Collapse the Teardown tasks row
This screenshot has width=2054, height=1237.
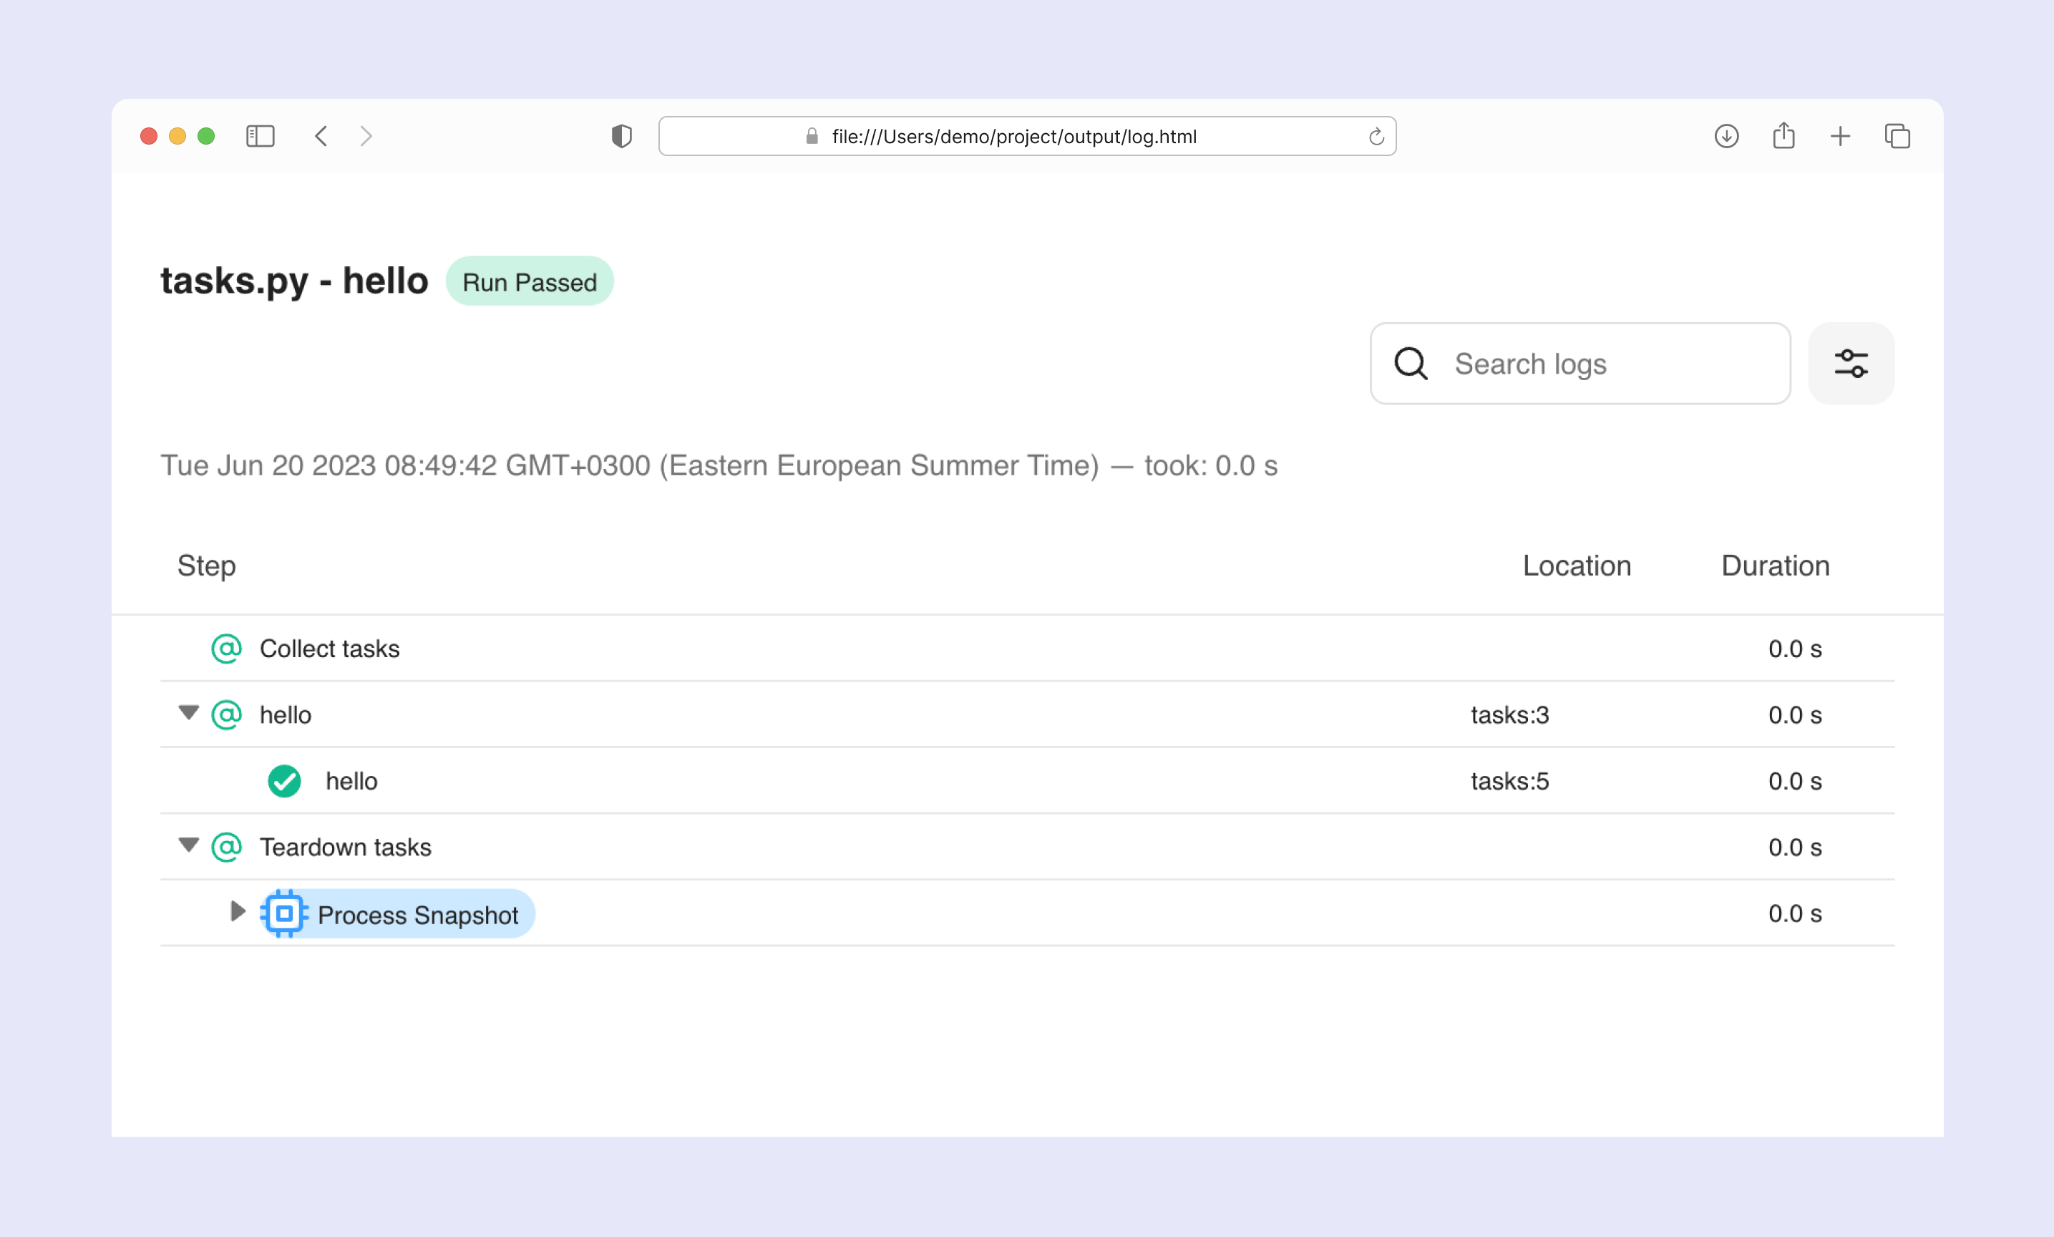189,845
